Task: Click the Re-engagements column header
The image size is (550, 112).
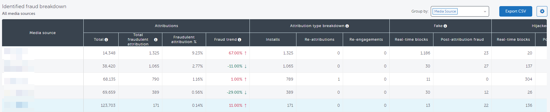Action: [x=366, y=40]
